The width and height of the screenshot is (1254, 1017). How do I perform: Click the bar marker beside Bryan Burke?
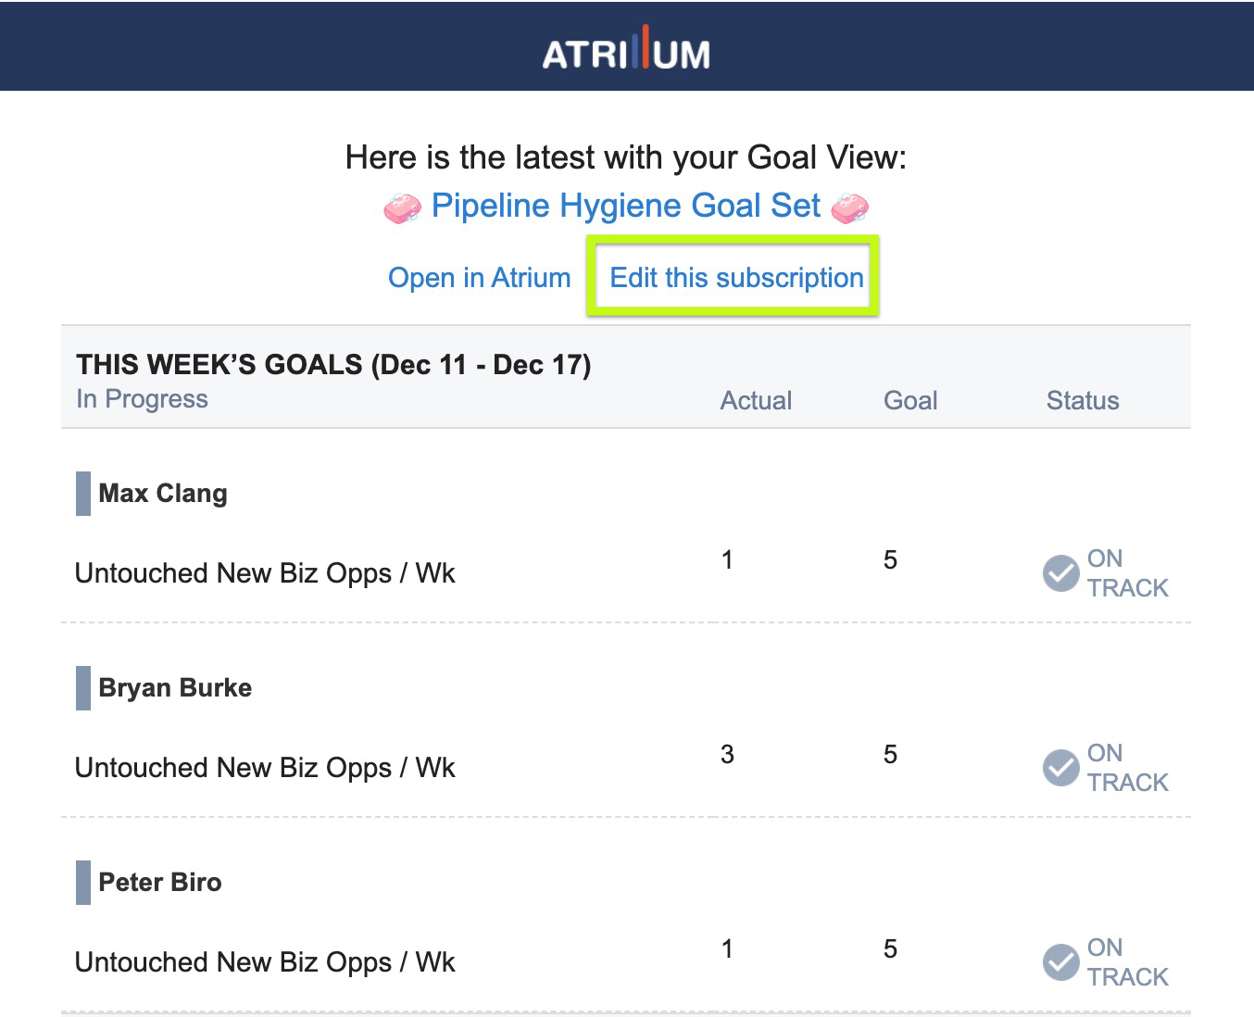(x=83, y=688)
